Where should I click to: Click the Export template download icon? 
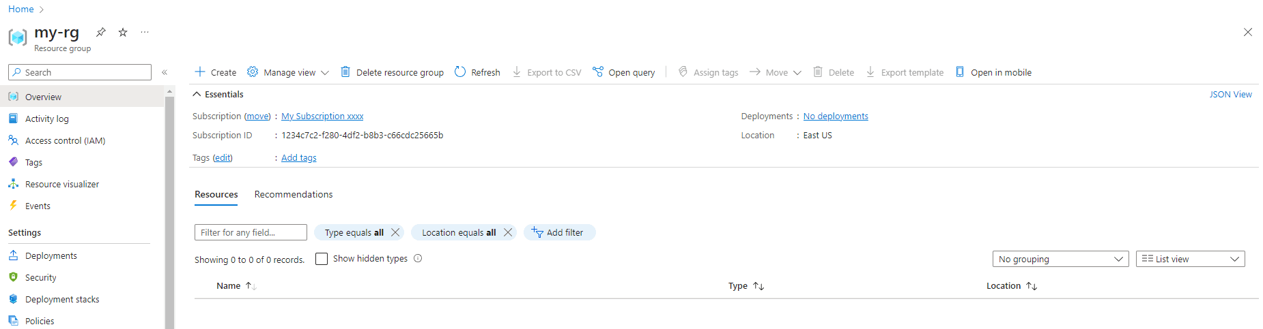pyautogui.click(x=870, y=72)
